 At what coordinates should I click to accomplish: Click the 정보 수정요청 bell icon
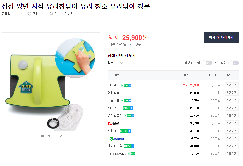[x=51, y=14]
